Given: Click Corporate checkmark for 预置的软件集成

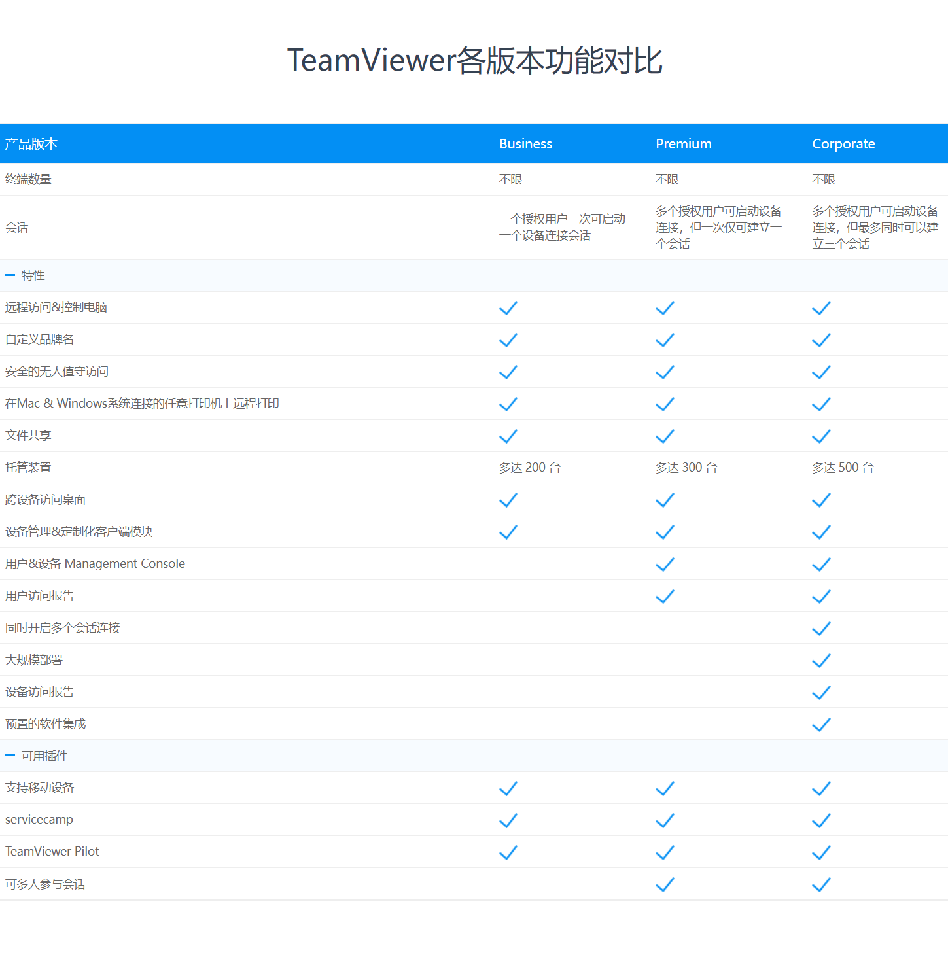Looking at the screenshot, I should coord(821,724).
